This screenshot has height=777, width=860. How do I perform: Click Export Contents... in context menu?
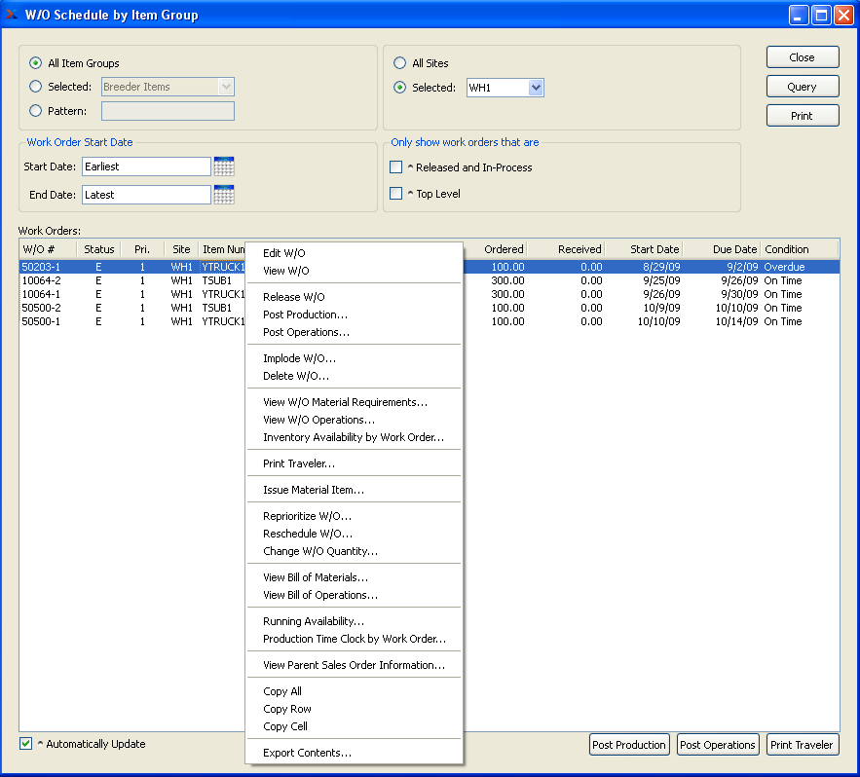click(x=307, y=753)
